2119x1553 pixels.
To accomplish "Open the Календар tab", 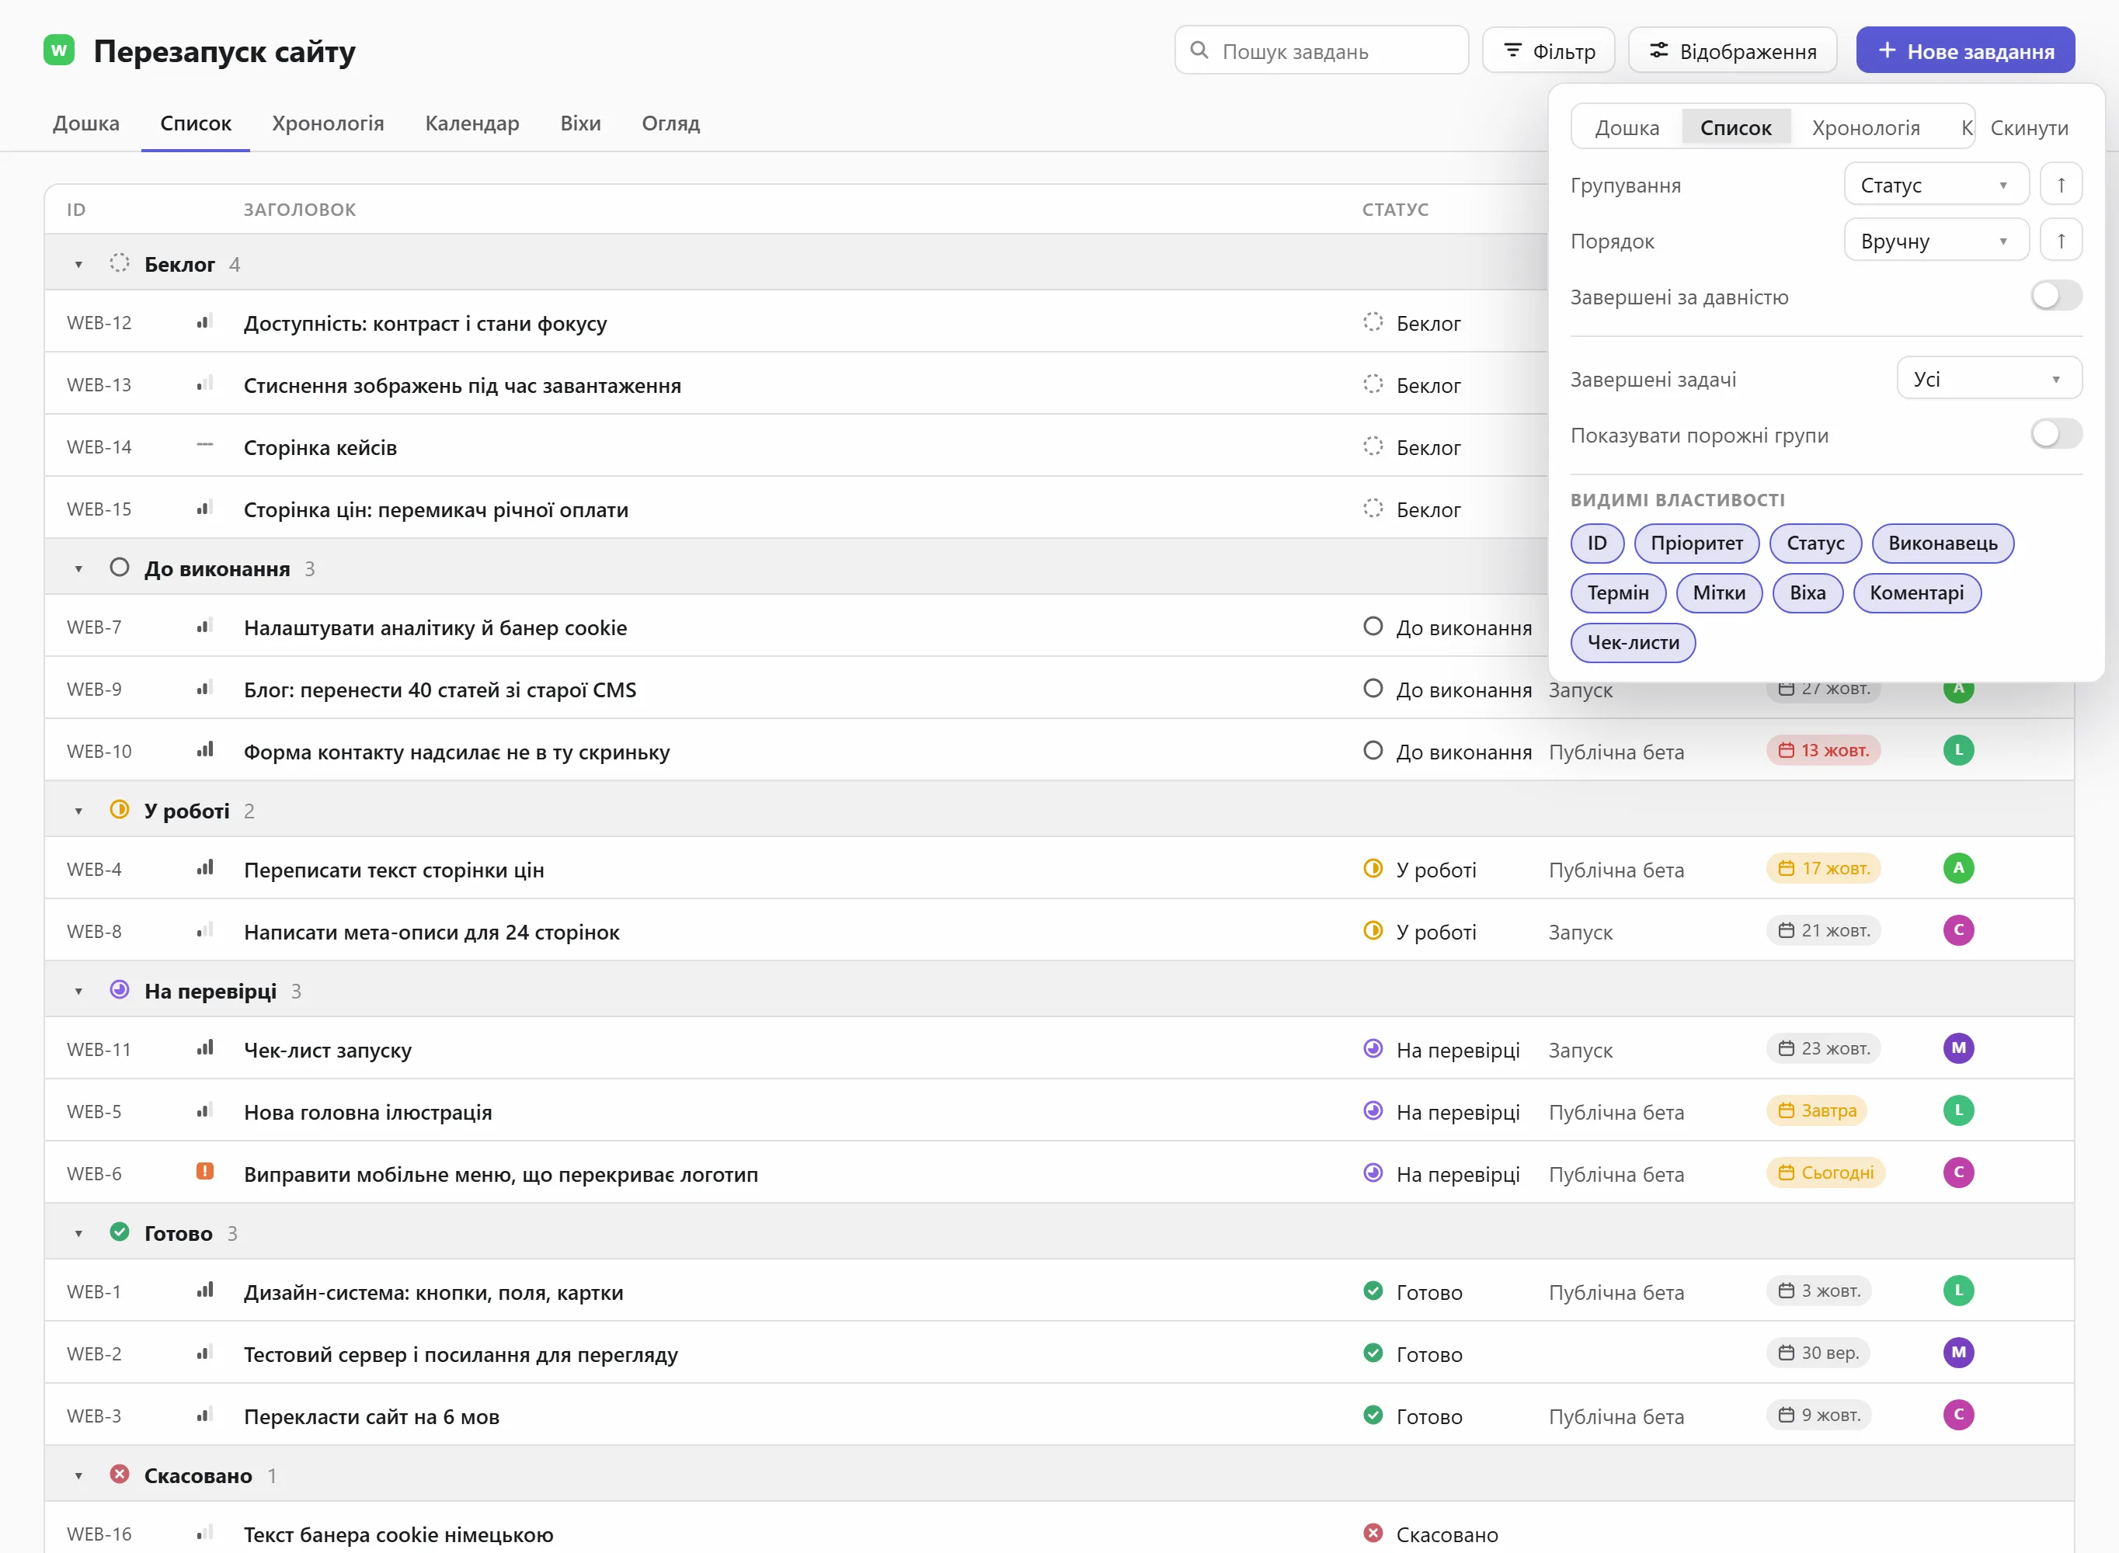I will click(472, 123).
